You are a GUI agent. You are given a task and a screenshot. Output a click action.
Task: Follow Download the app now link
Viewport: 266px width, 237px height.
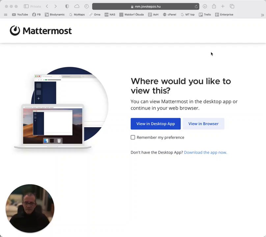point(205,152)
